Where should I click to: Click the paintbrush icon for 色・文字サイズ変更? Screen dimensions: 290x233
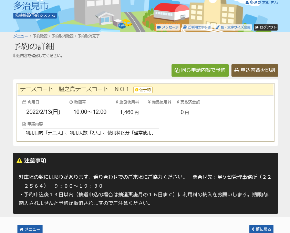[218, 27]
